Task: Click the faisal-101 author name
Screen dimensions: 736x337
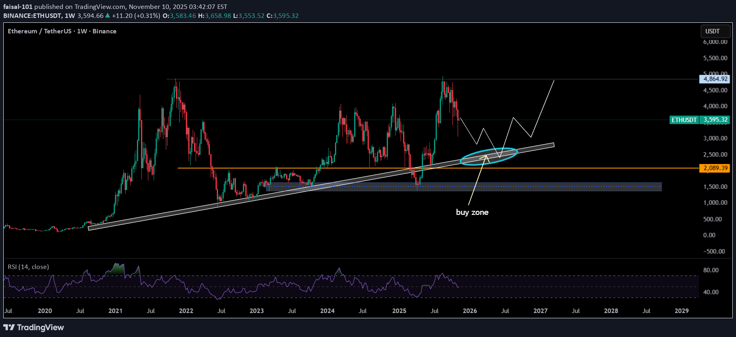Action: 18,7
